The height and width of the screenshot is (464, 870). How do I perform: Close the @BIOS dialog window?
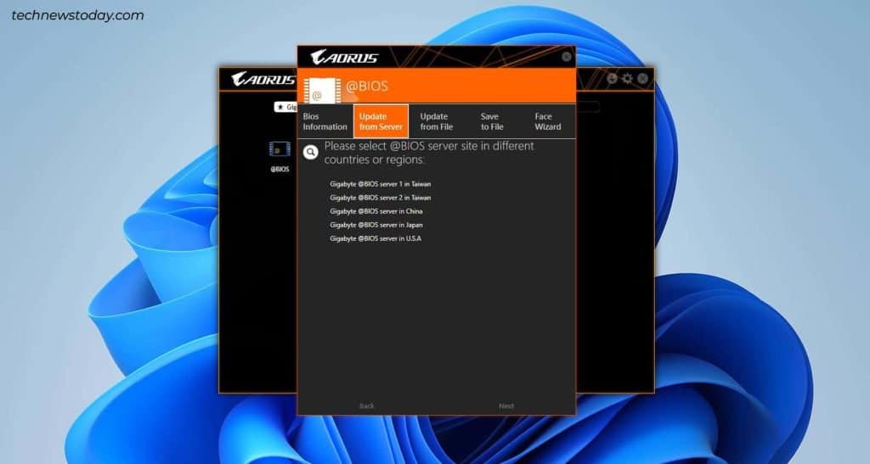[567, 57]
